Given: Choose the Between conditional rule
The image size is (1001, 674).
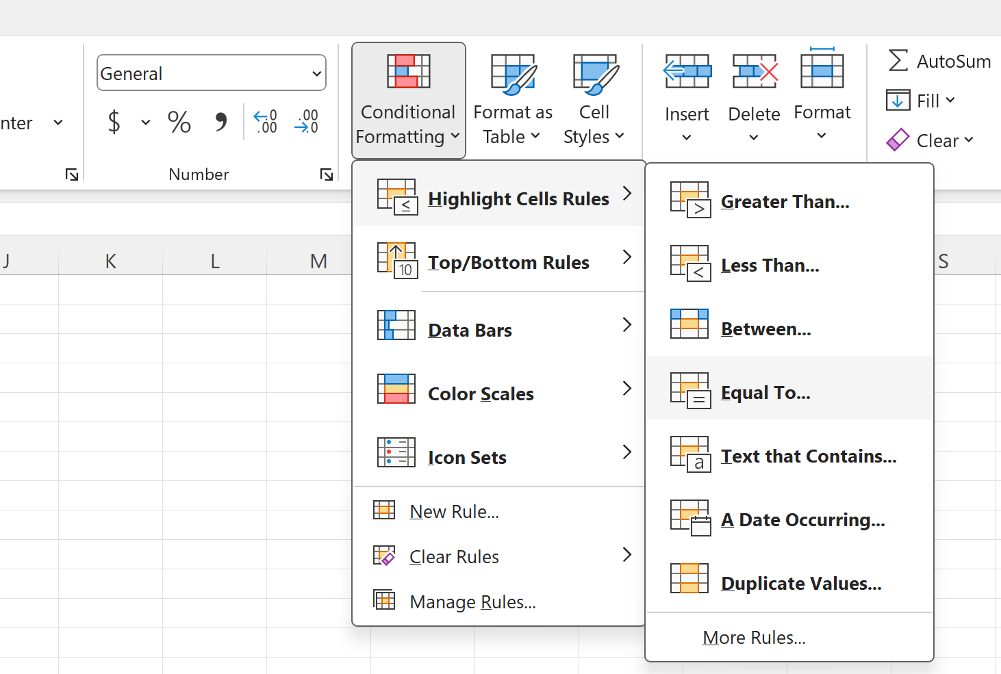Looking at the screenshot, I should [765, 328].
